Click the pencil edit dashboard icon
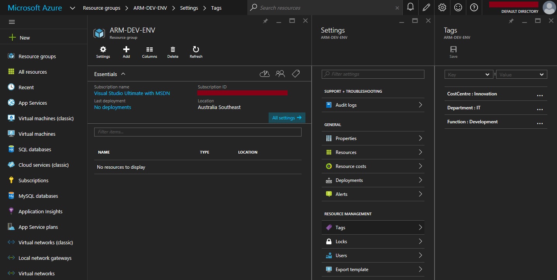This screenshot has height=280, width=557. 426,7
